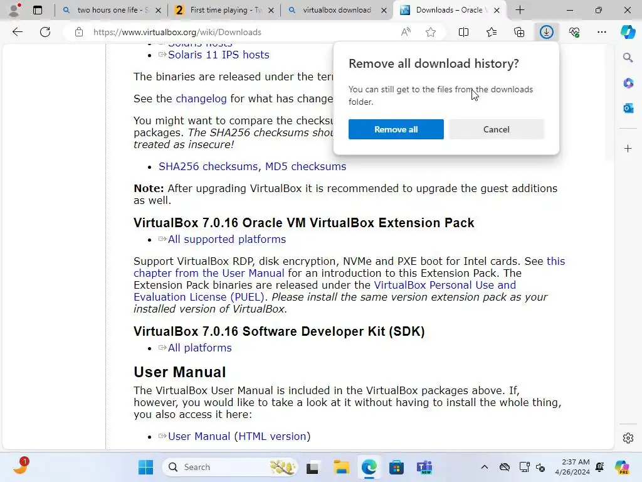Close the 'two hours one life' tab
642x482 pixels.
(159, 10)
